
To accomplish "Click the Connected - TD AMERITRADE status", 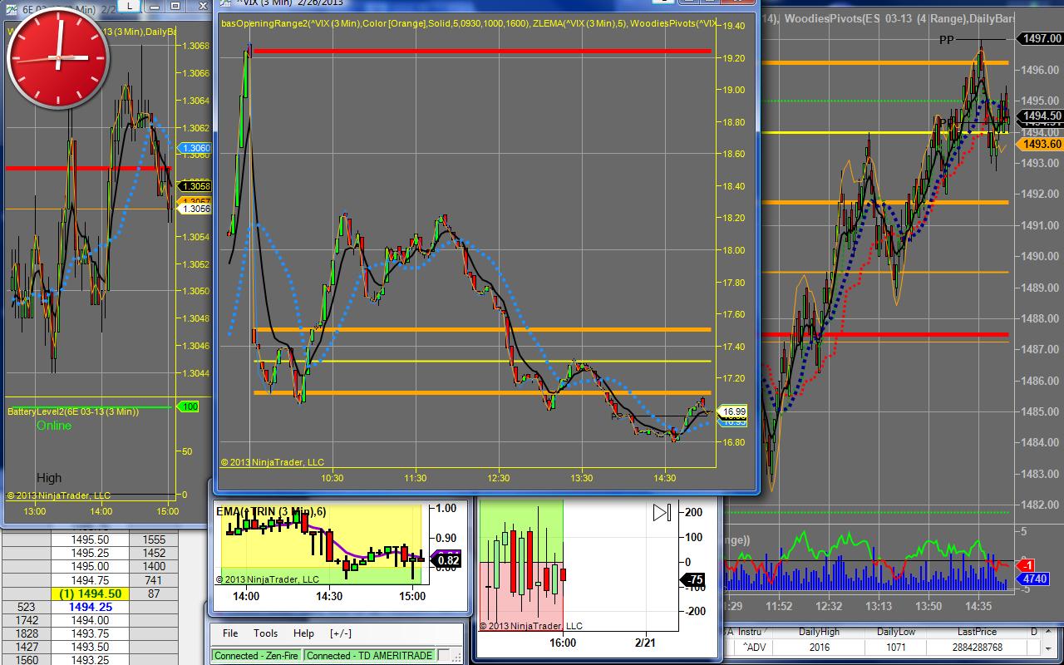I will pyautogui.click(x=369, y=655).
